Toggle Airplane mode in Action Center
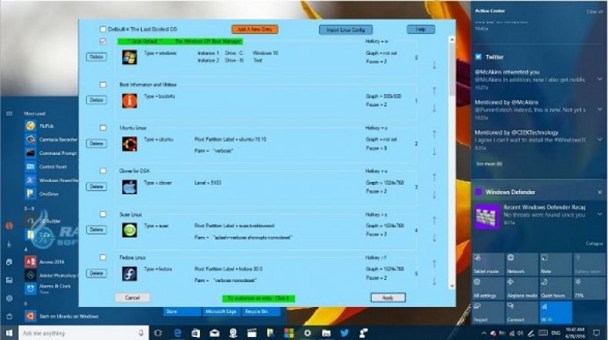The height and width of the screenshot is (340, 608). pyautogui.click(x=522, y=288)
